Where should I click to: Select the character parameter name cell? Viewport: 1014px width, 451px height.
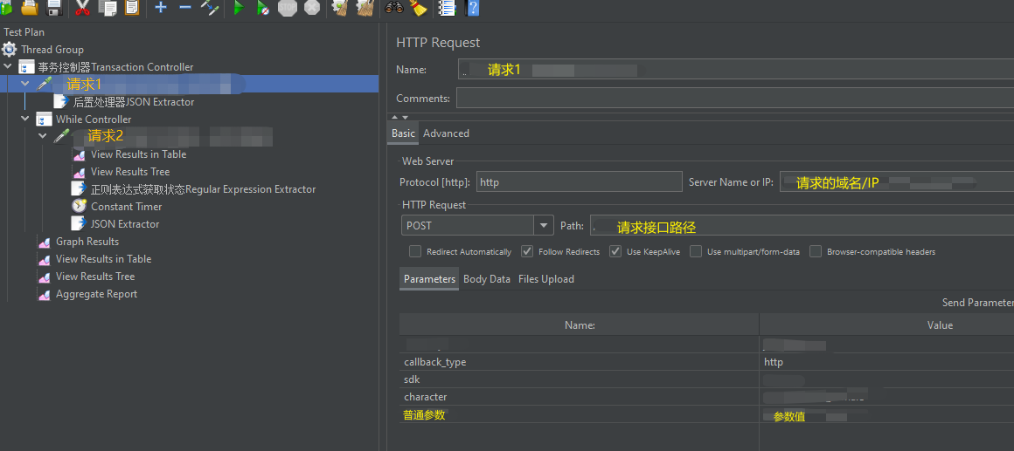click(579, 397)
